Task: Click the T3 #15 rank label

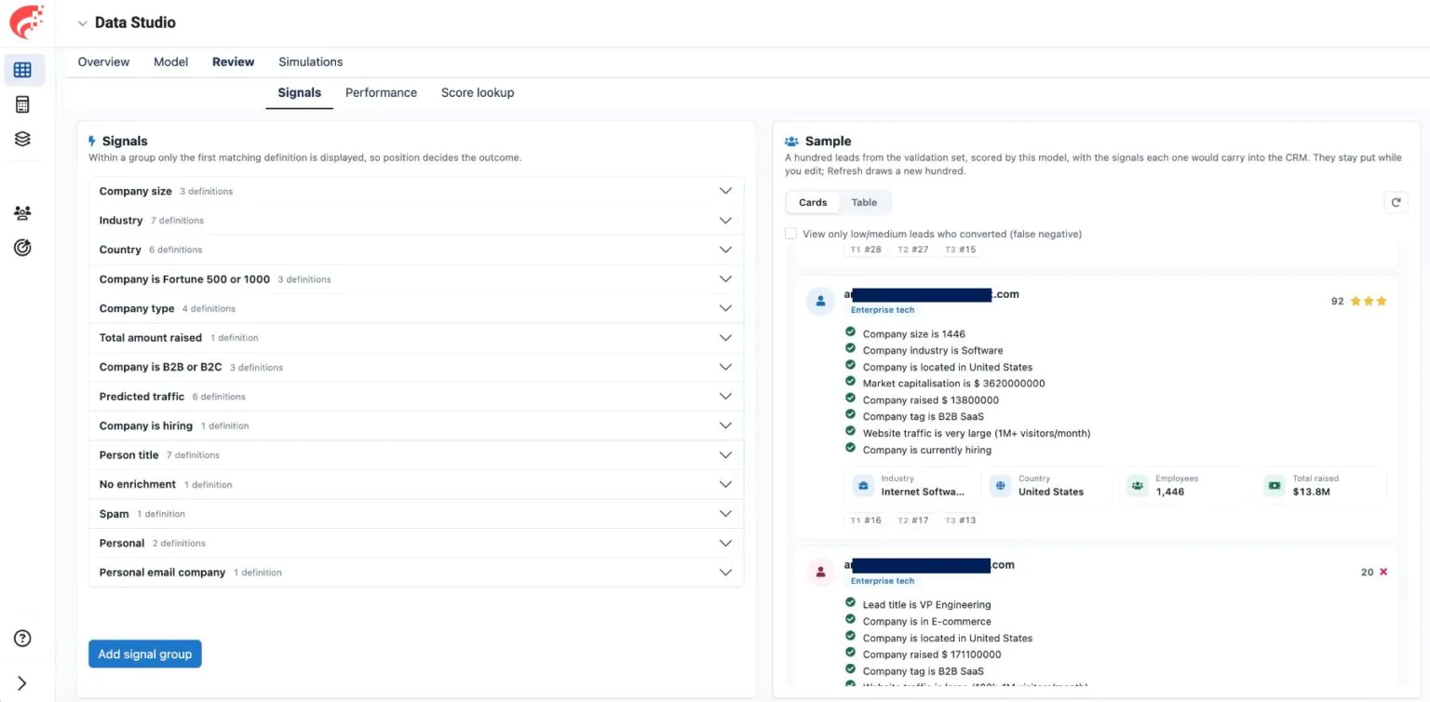Action: pos(961,250)
